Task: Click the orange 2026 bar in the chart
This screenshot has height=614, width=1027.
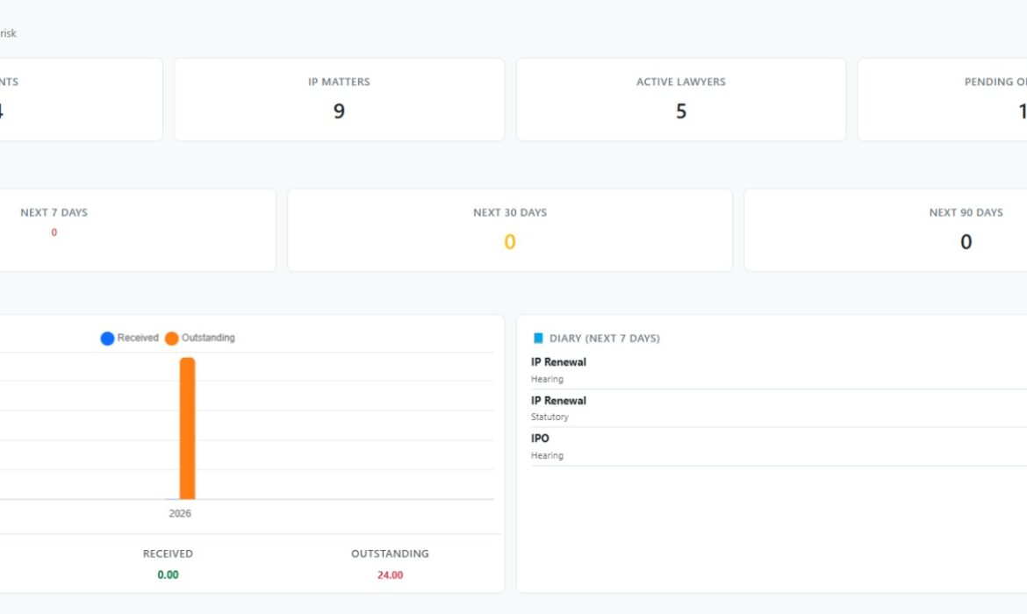Action: [186, 430]
